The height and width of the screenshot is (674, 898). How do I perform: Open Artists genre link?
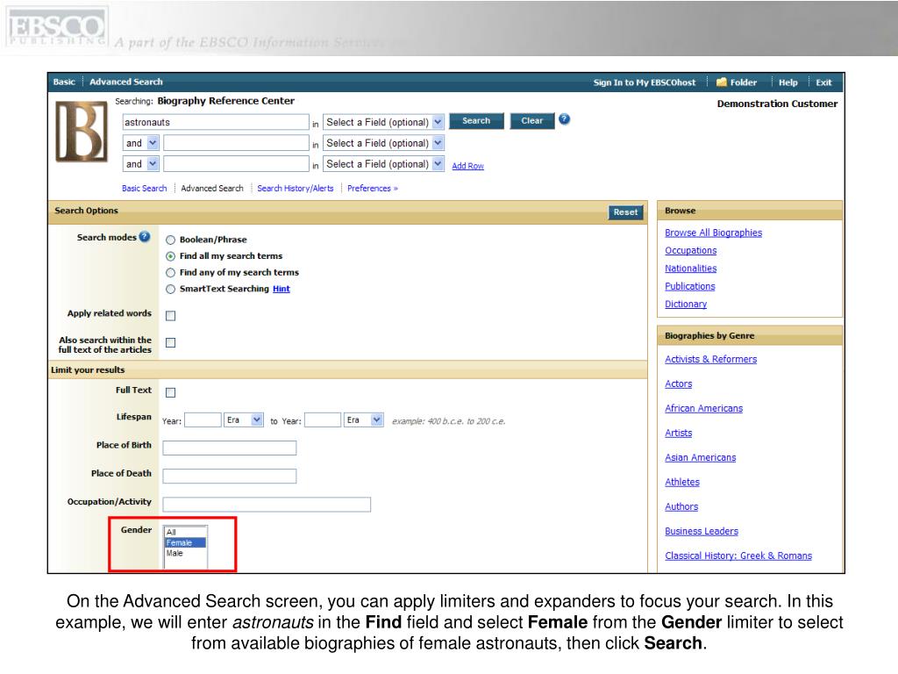point(678,434)
